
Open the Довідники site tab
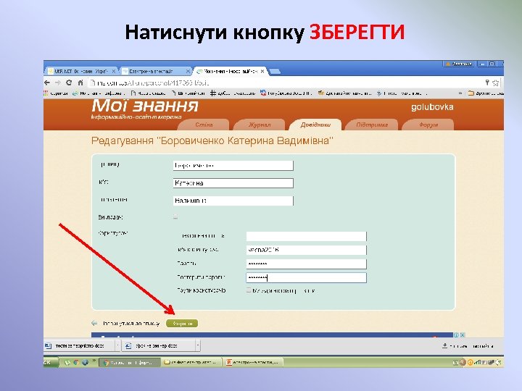click(x=315, y=125)
